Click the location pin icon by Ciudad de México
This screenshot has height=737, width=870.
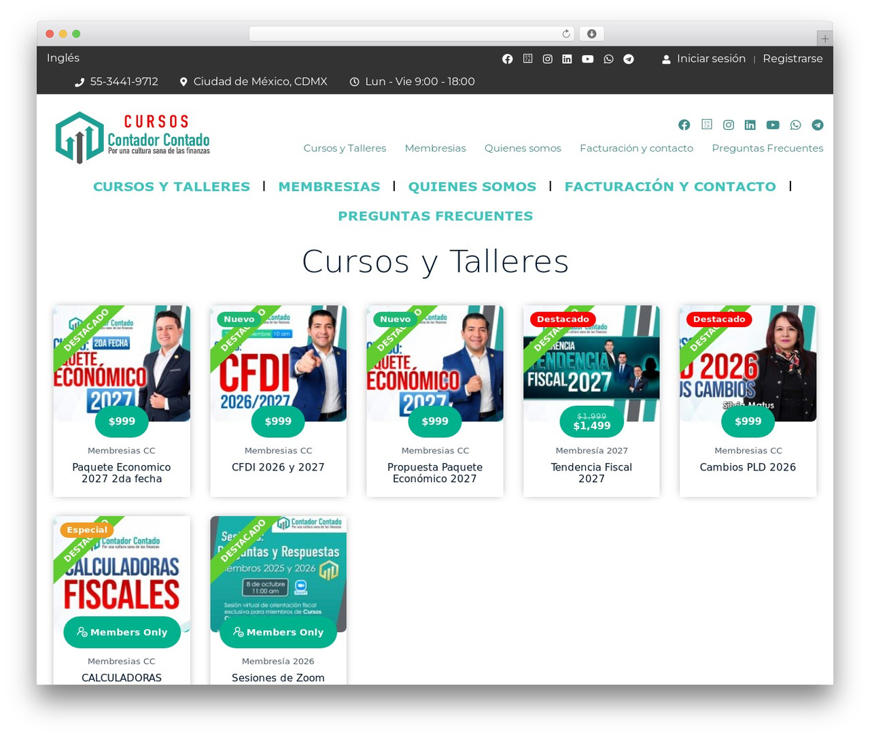(x=183, y=82)
